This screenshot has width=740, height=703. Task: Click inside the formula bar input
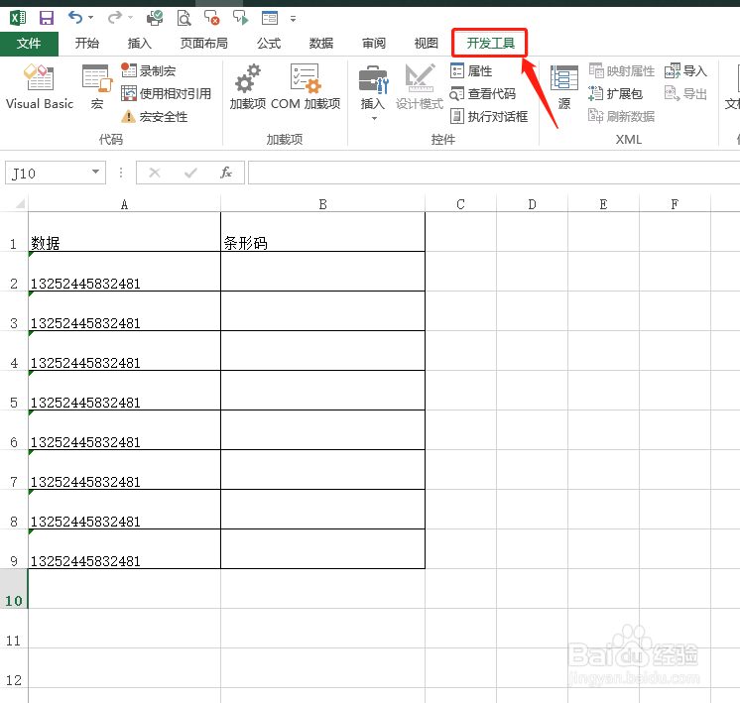click(x=494, y=173)
